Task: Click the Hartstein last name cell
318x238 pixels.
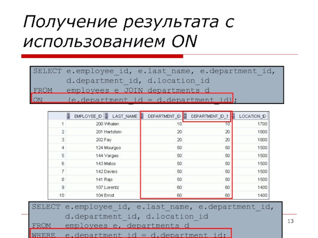Action: 122,132
